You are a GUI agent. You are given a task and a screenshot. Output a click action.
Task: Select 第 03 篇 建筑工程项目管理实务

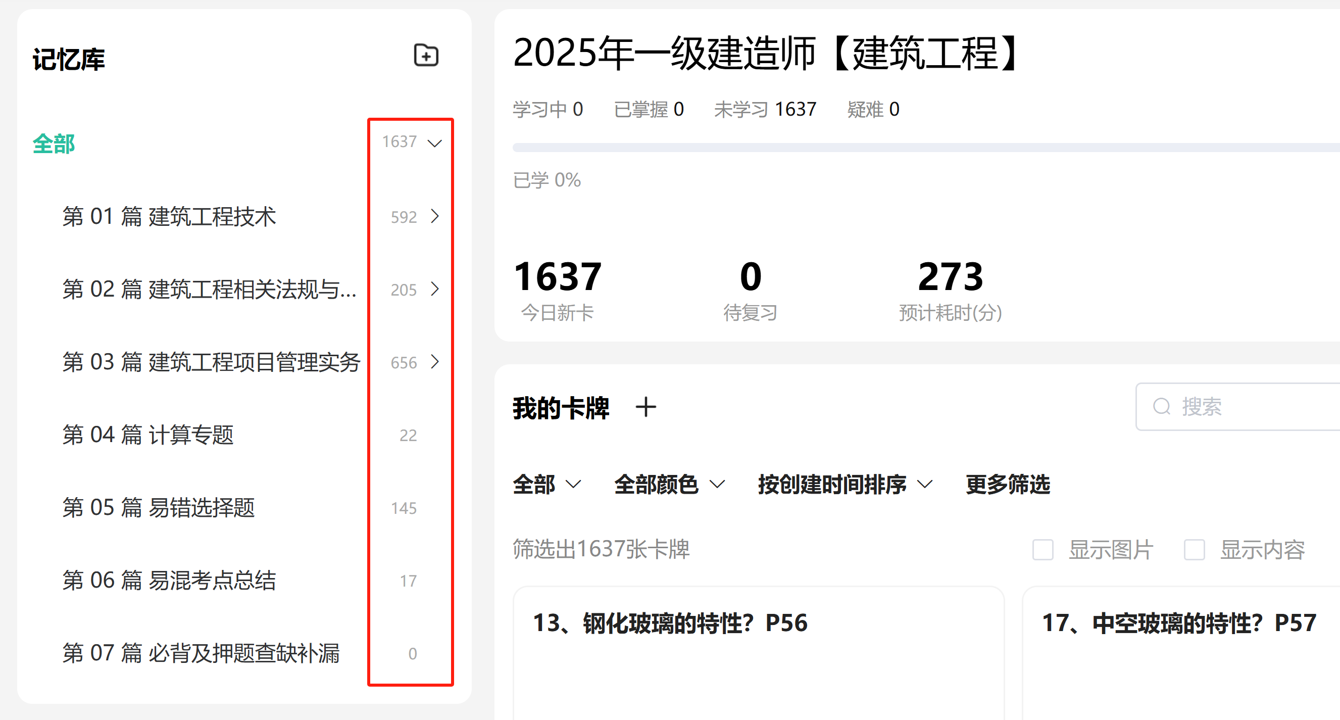(211, 362)
